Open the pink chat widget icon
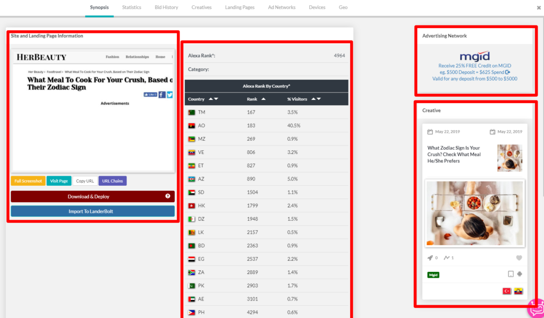 pos(535,307)
